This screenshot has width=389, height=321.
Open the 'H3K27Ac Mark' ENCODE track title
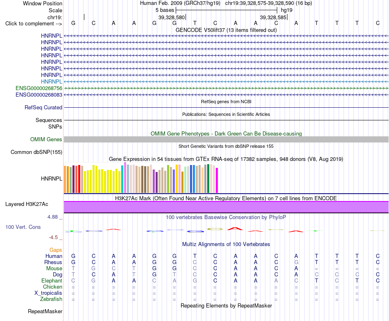226,199
